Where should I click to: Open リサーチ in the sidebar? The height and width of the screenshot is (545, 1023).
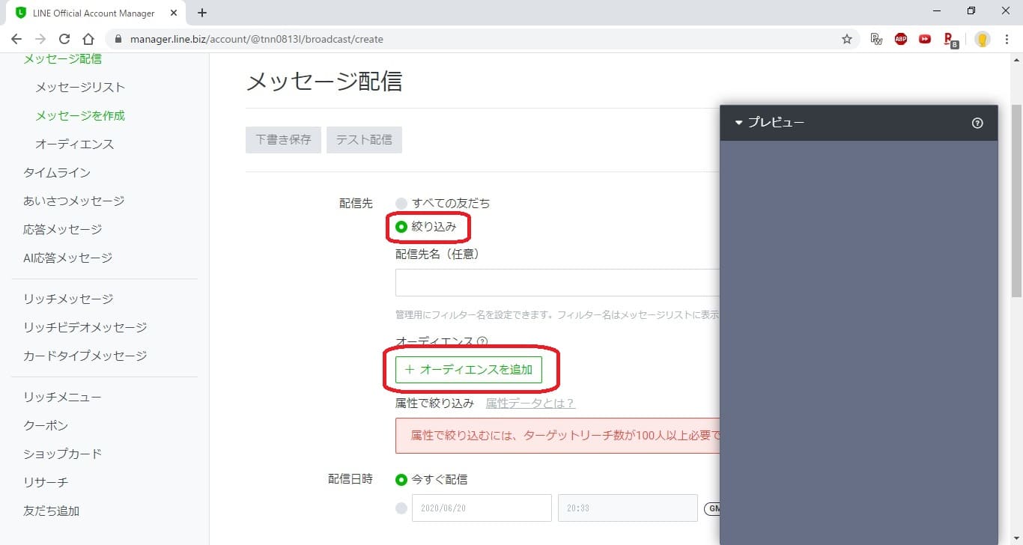(46, 483)
